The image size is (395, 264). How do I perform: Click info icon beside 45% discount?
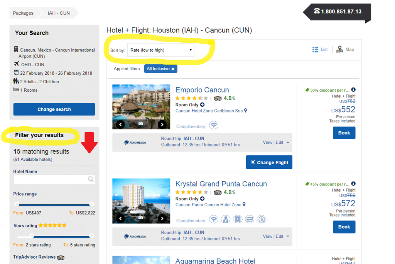pos(353,184)
